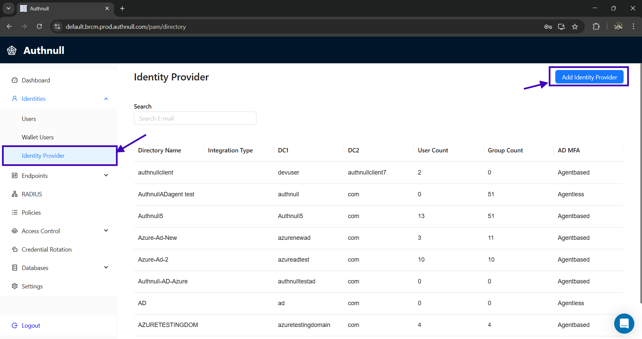Open the Wallet Users page
The width and height of the screenshot is (642, 339).
click(37, 137)
